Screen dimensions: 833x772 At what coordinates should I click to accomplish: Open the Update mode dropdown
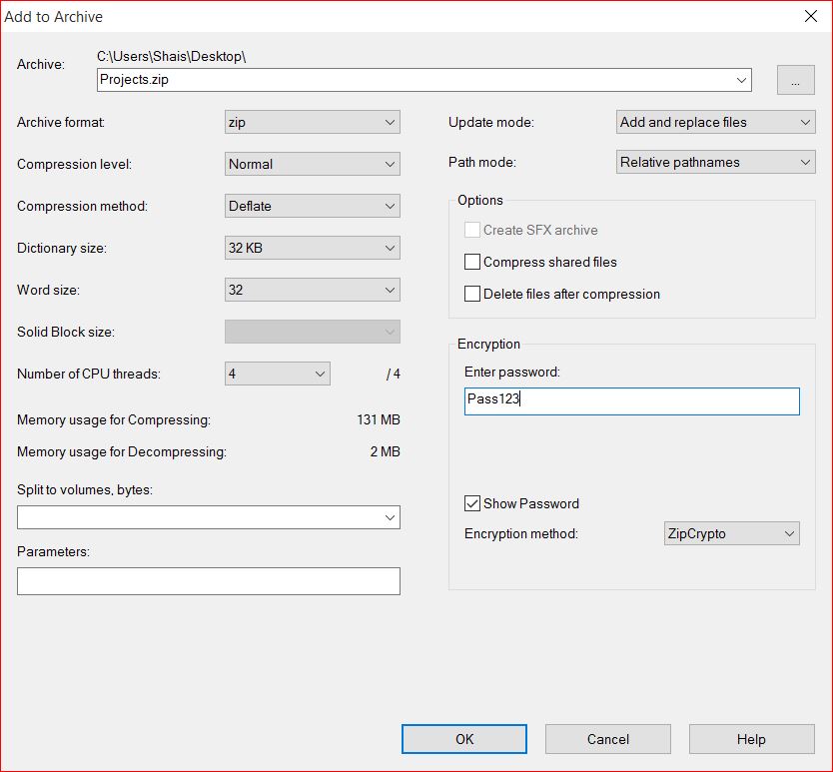[715, 122]
